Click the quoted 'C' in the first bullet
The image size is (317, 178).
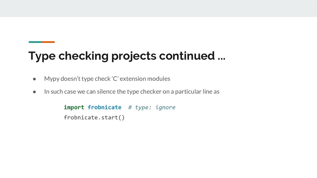115,79
